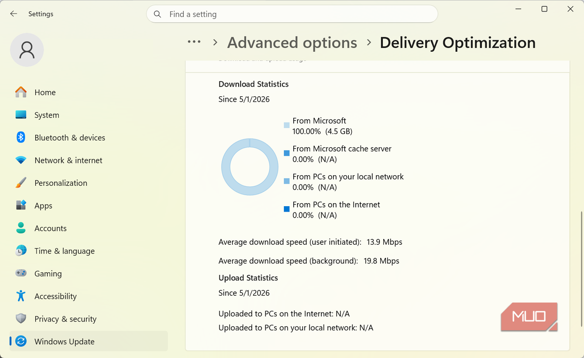Click the Network wifi icon

(x=21, y=160)
